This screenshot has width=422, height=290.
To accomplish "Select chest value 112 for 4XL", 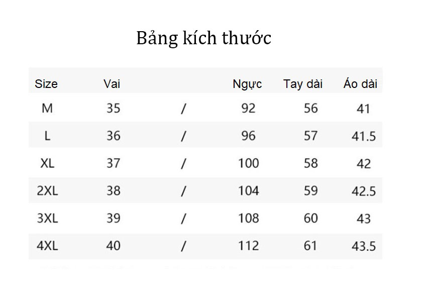I will [x=249, y=246].
